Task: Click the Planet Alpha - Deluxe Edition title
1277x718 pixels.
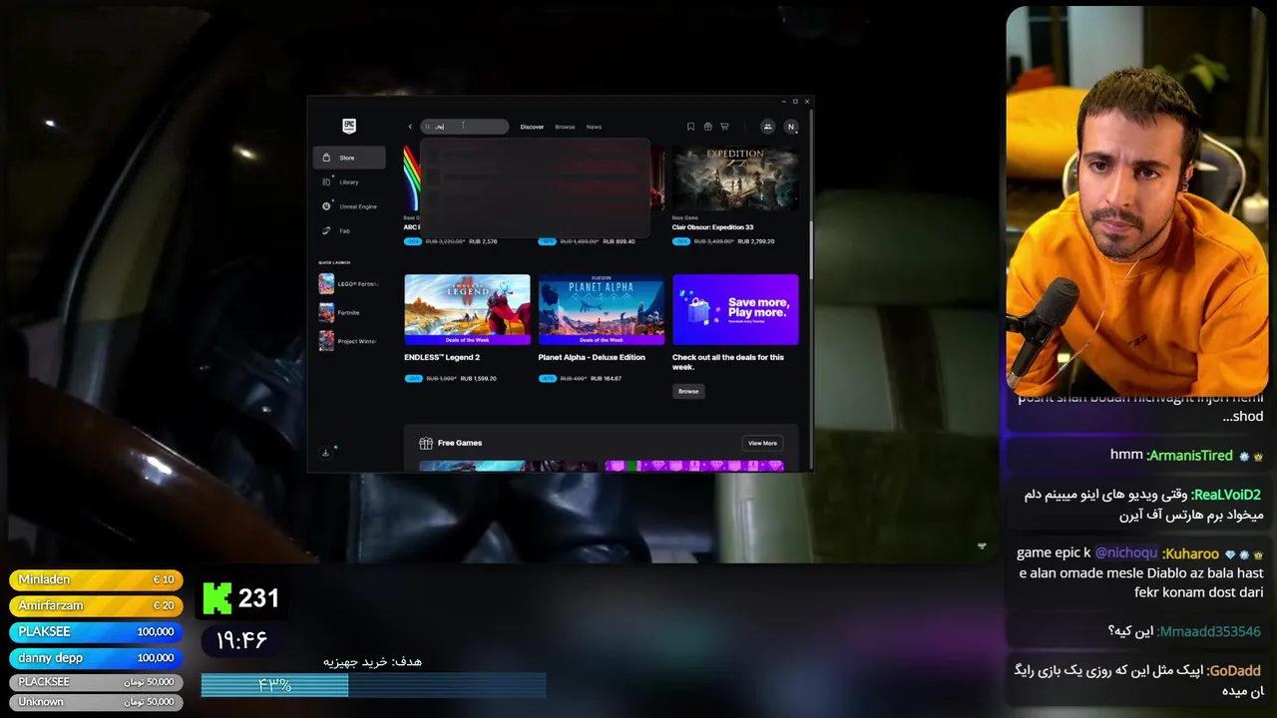Action: (x=592, y=357)
